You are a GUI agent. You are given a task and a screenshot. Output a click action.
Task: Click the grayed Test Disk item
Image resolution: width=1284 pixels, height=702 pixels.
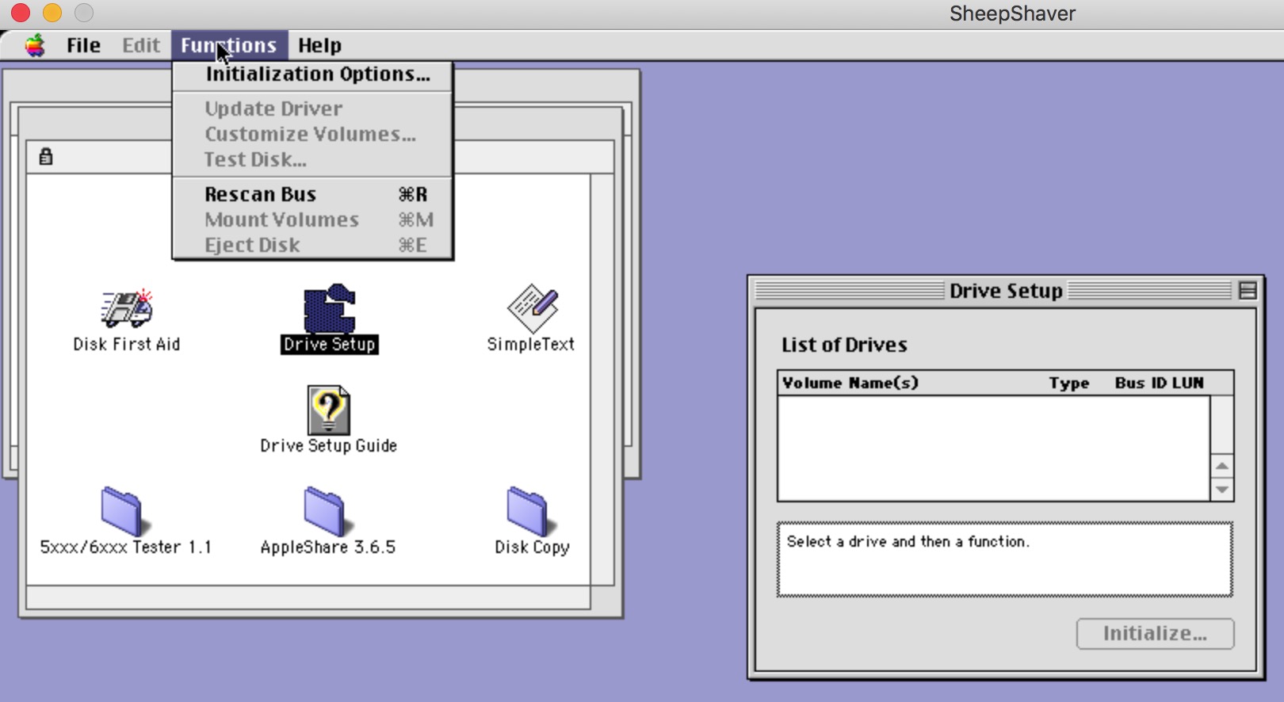point(313,160)
